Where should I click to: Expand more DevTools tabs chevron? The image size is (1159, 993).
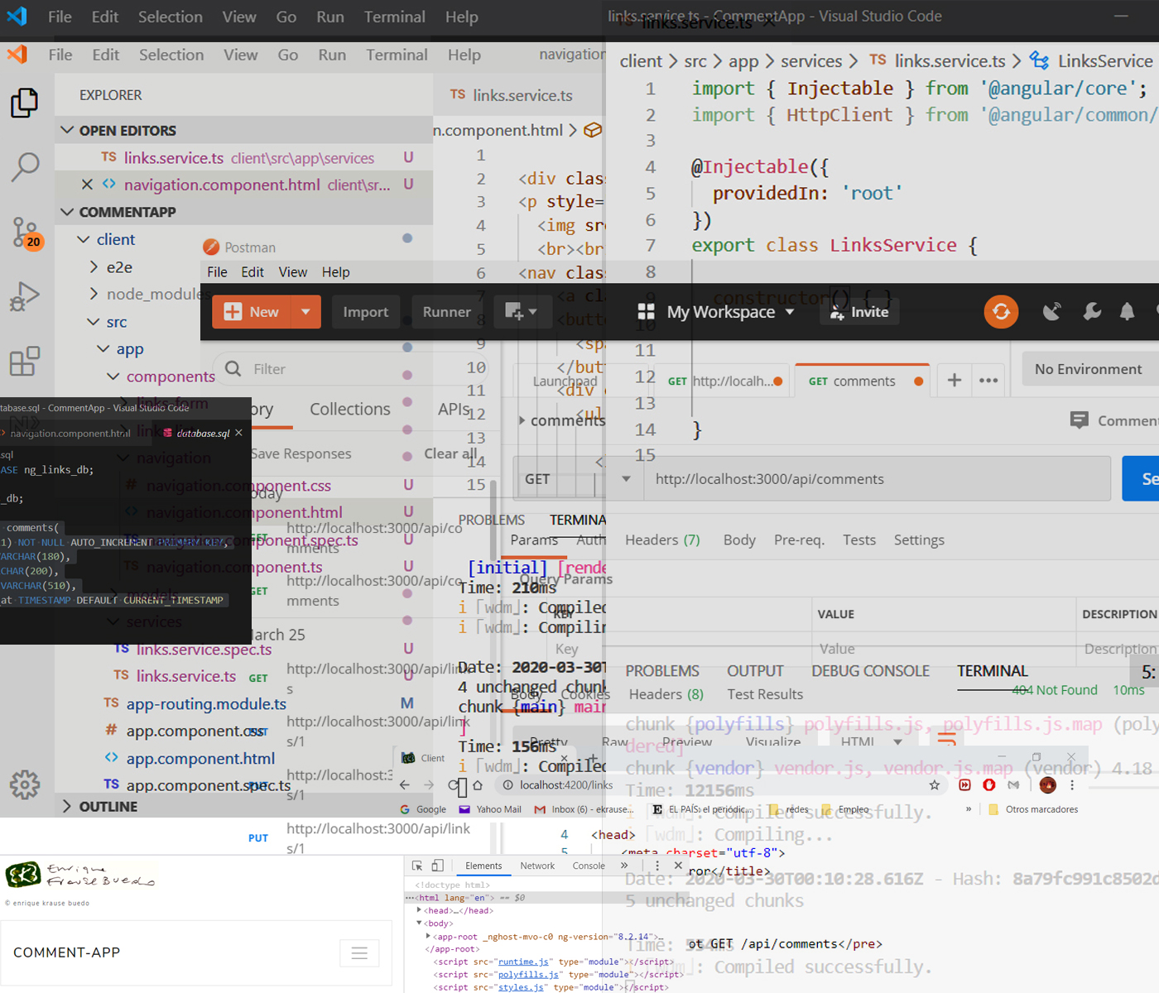[624, 866]
